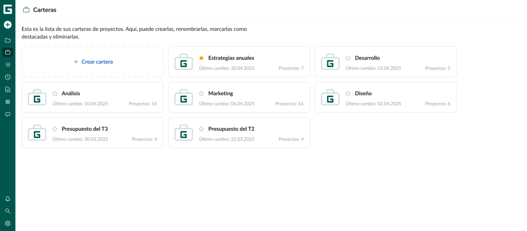Open the Diseño portfolio title

pyautogui.click(x=363, y=93)
